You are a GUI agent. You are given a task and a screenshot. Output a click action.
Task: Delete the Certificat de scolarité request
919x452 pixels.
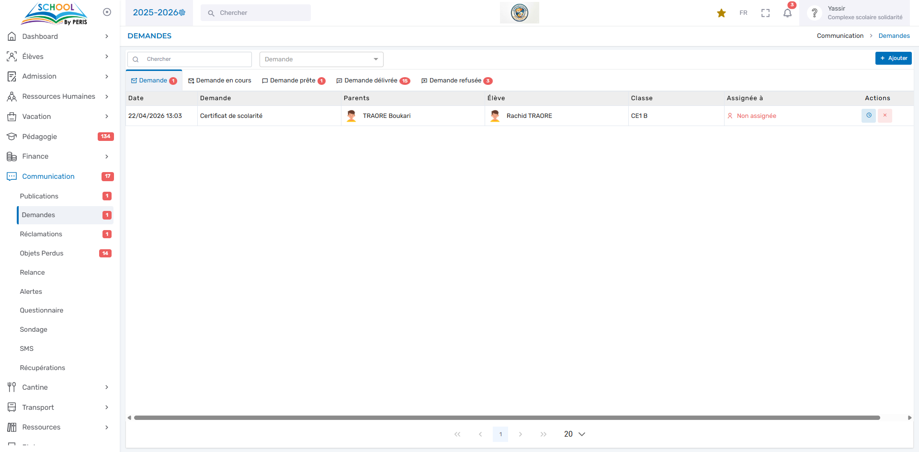885,116
